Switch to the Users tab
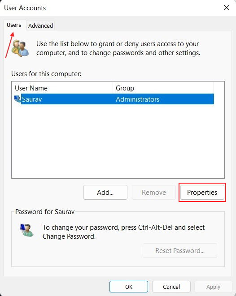The height and width of the screenshot is (296, 236). coord(14,25)
